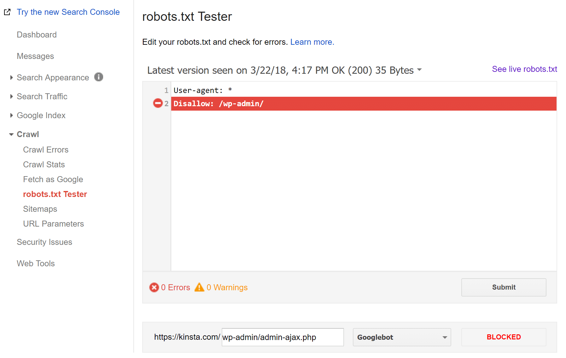This screenshot has width=566, height=358.
Task: Open the See live robots.txt link
Action: click(x=524, y=69)
